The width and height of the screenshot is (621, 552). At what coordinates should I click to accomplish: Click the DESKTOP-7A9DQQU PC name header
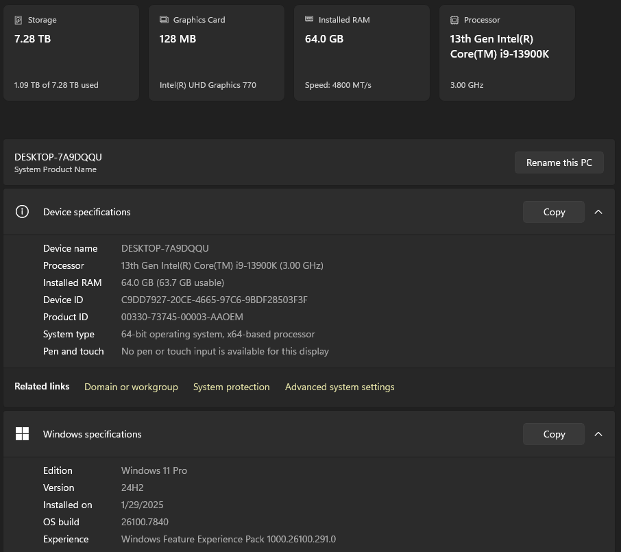pyautogui.click(x=58, y=157)
